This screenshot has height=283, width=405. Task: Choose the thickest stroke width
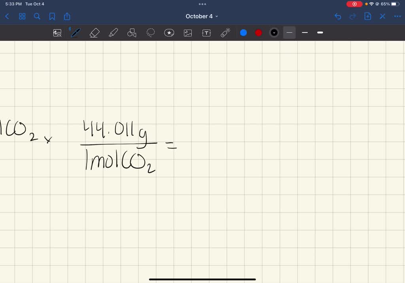[320, 33]
